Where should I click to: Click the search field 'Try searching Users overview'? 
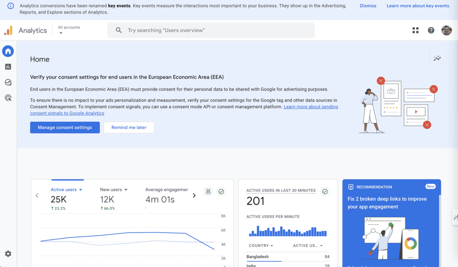click(211, 30)
